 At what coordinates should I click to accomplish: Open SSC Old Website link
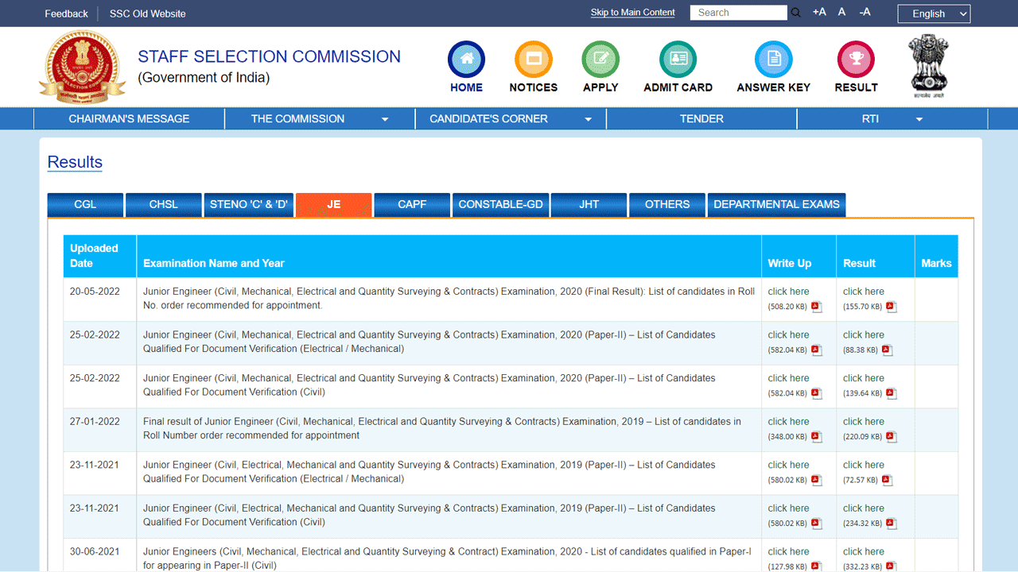click(147, 14)
